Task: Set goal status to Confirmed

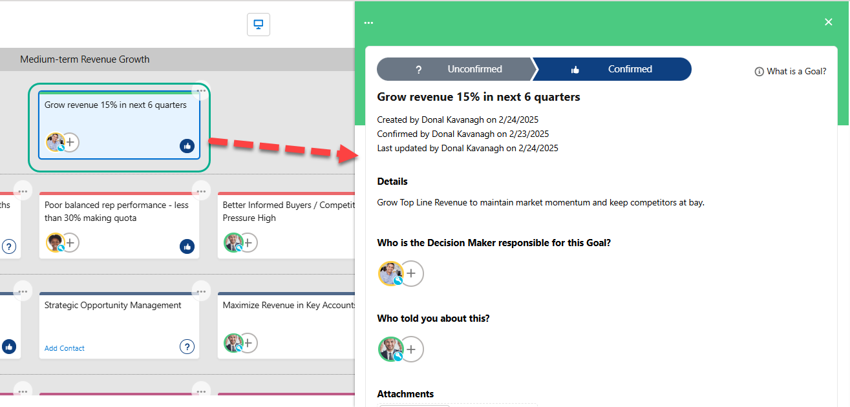Action: point(612,69)
